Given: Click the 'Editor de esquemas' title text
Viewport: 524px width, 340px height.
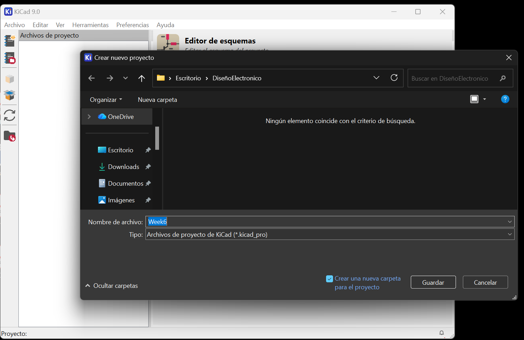Looking at the screenshot, I should click(x=220, y=41).
